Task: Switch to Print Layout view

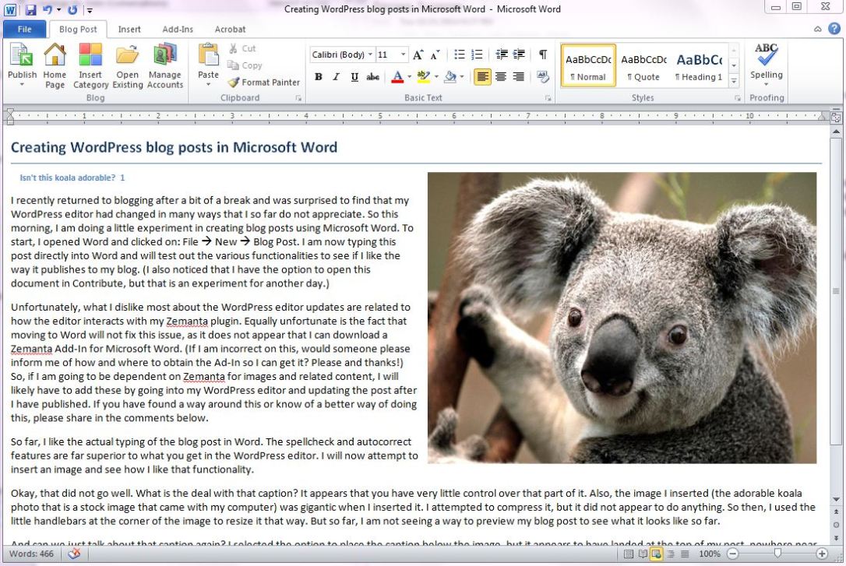Action: click(629, 554)
